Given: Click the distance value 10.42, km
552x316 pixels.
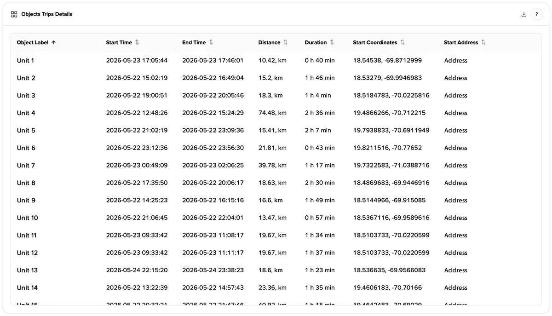Looking at the screenshot, I should [x=273, y=61].
